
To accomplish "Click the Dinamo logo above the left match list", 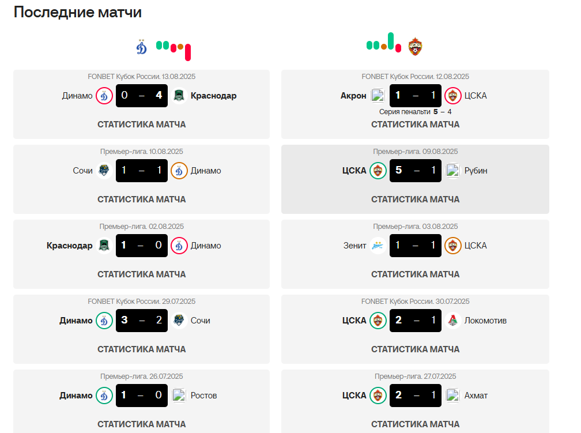I will coord(142,47).
